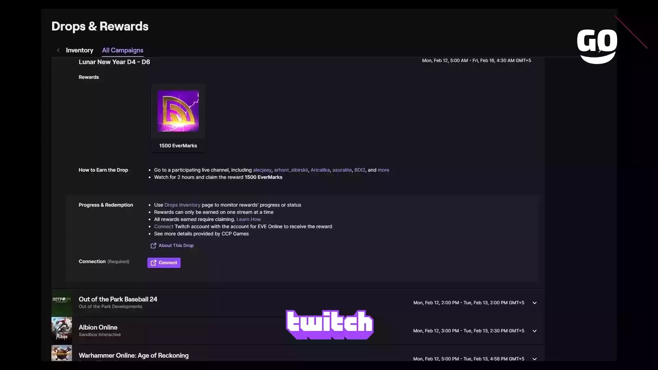The width and height of the screenshot is (658, 370).
Task: Click the external-link icon inside Connect button
Action: pos(154,263)
